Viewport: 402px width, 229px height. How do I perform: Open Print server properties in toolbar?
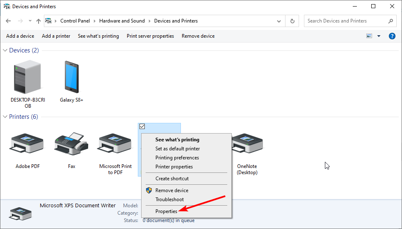(150, 36)
